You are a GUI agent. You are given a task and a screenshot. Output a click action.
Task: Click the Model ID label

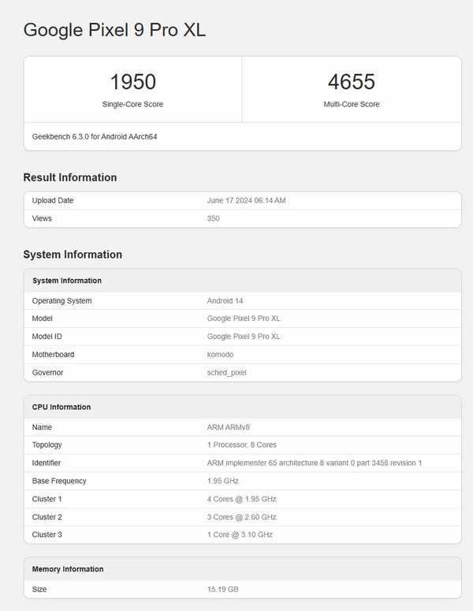point(47,337)
